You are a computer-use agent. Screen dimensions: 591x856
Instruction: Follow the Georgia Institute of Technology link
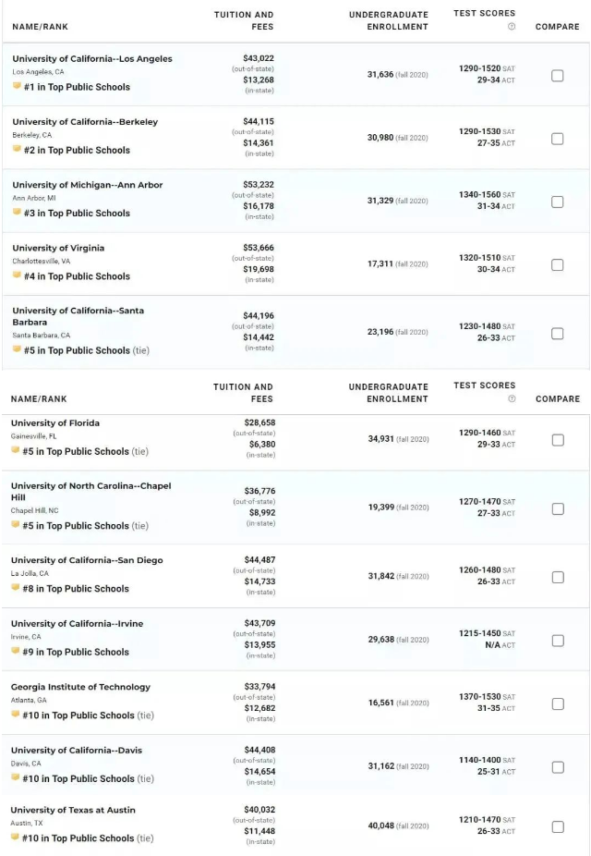[80, 687]
